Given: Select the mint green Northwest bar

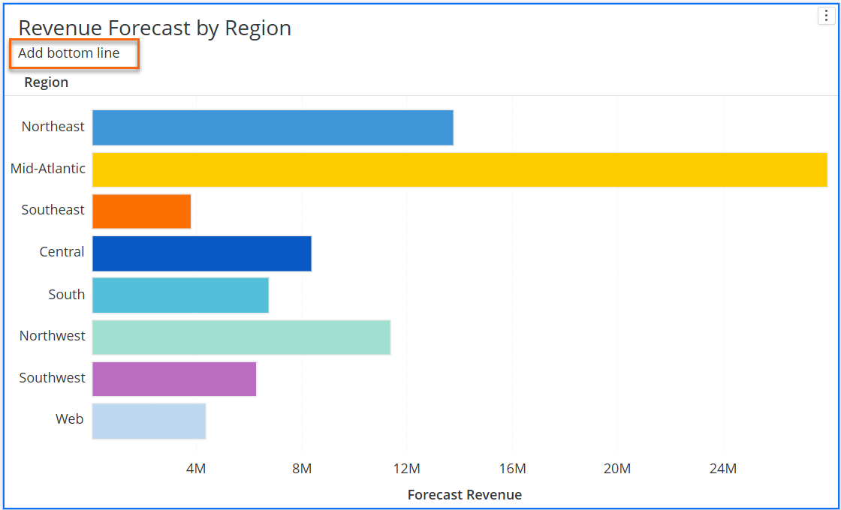Looking at the screenshot, I should tap(241, 337).
